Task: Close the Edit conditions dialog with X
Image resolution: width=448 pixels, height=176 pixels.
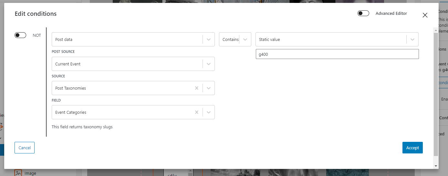Action: 425,15
